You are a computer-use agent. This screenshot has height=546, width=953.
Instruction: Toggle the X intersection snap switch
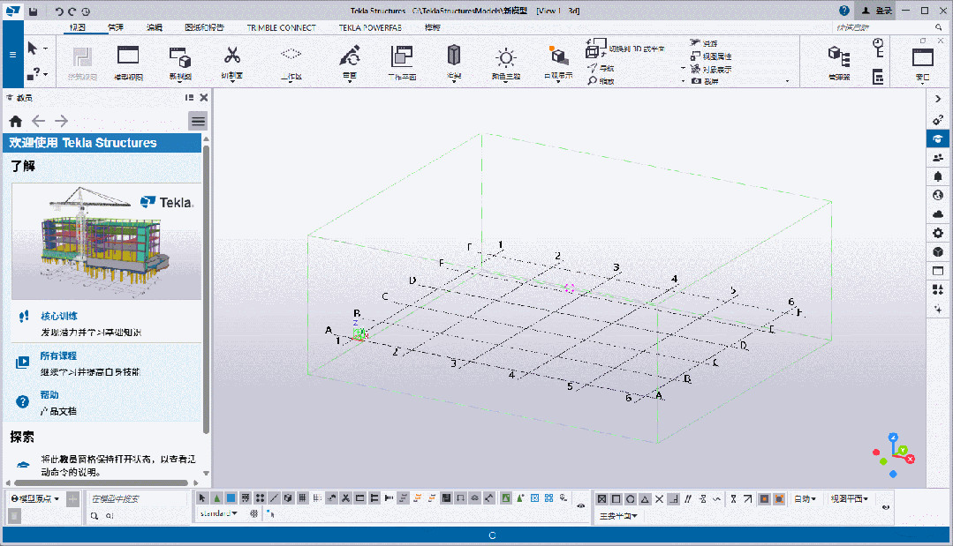pyautogui.click(x=659, y=498)
